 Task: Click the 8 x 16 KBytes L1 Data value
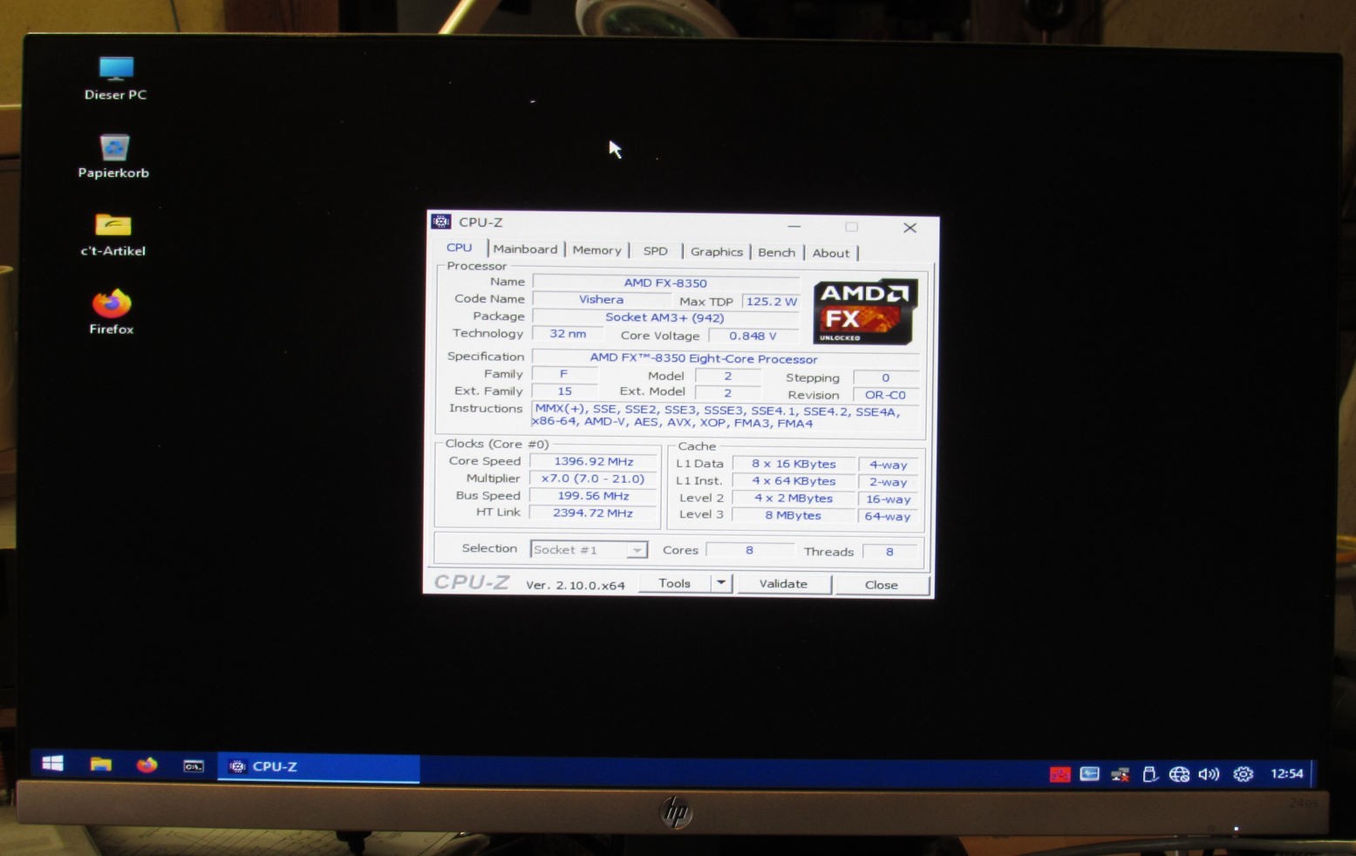click(x=794, y=464)
